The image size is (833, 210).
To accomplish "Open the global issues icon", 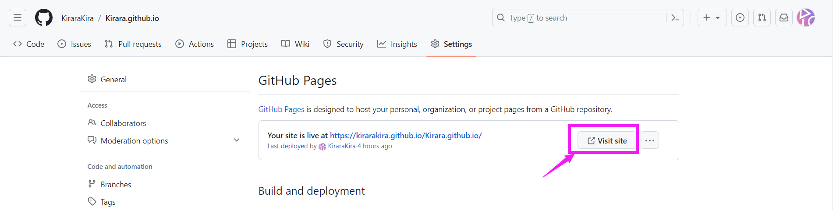I will (740, 17).
